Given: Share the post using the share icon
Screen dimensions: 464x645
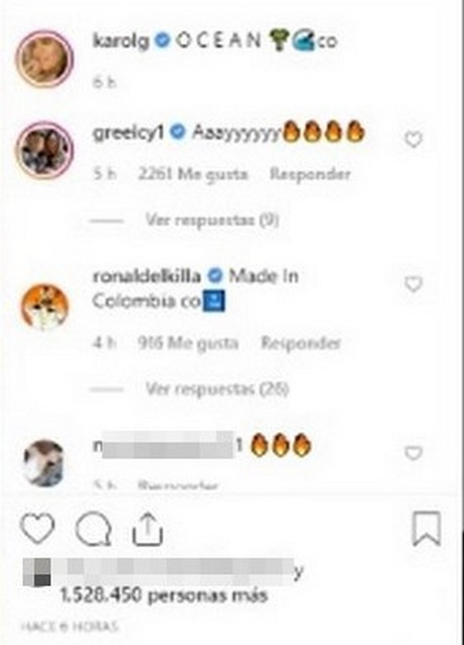Looking at the screenshot, I should tap(147, 529).
